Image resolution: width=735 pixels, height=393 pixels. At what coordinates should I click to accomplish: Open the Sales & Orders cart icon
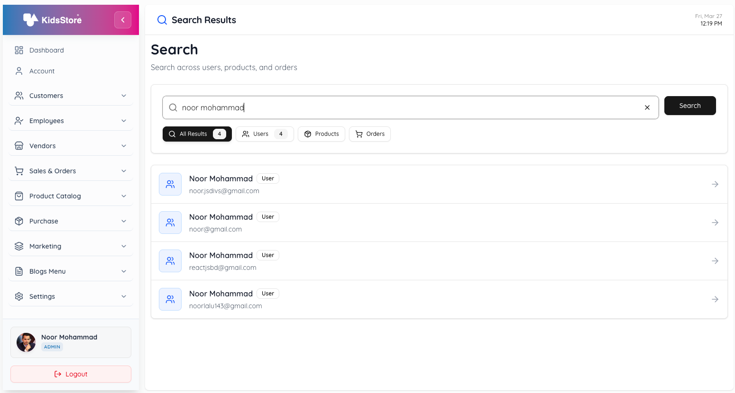click(19, 170)
